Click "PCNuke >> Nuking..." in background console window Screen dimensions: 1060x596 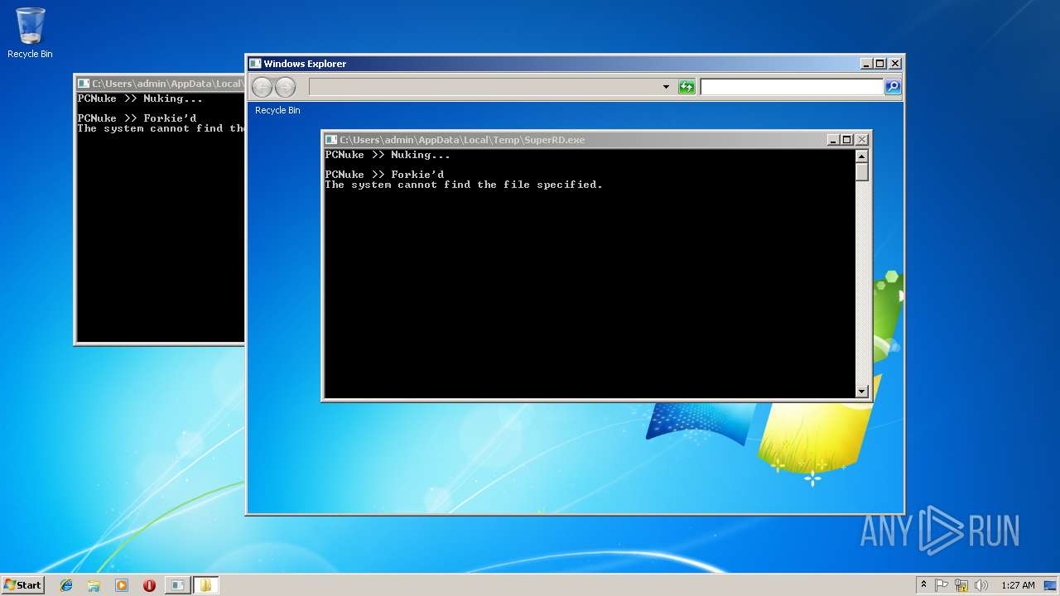140,99
